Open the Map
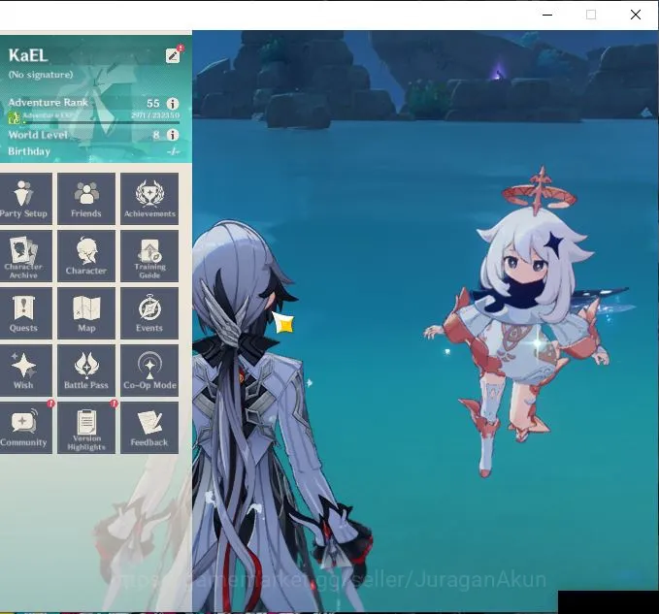This screenshot has width=659, height=614. [86, 313]
